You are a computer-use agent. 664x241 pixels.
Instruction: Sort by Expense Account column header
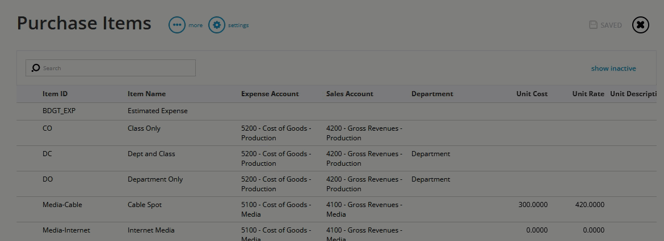click(270, 94)
